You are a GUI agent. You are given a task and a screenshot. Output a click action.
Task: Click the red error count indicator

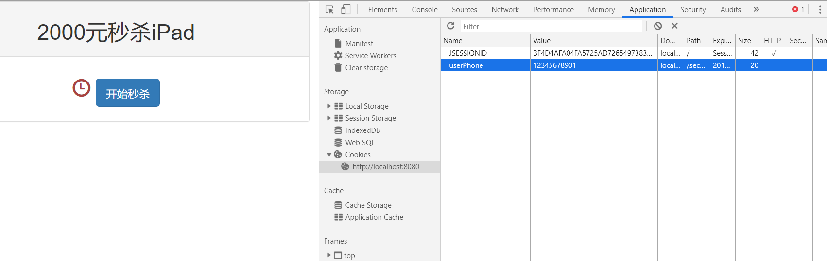click(798, 10)
